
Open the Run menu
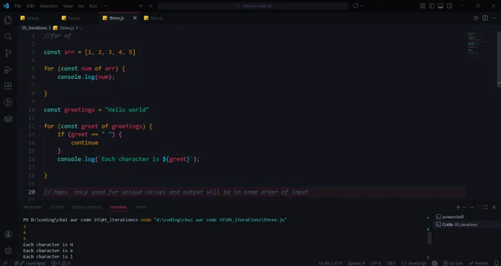[x=93, y=6]
